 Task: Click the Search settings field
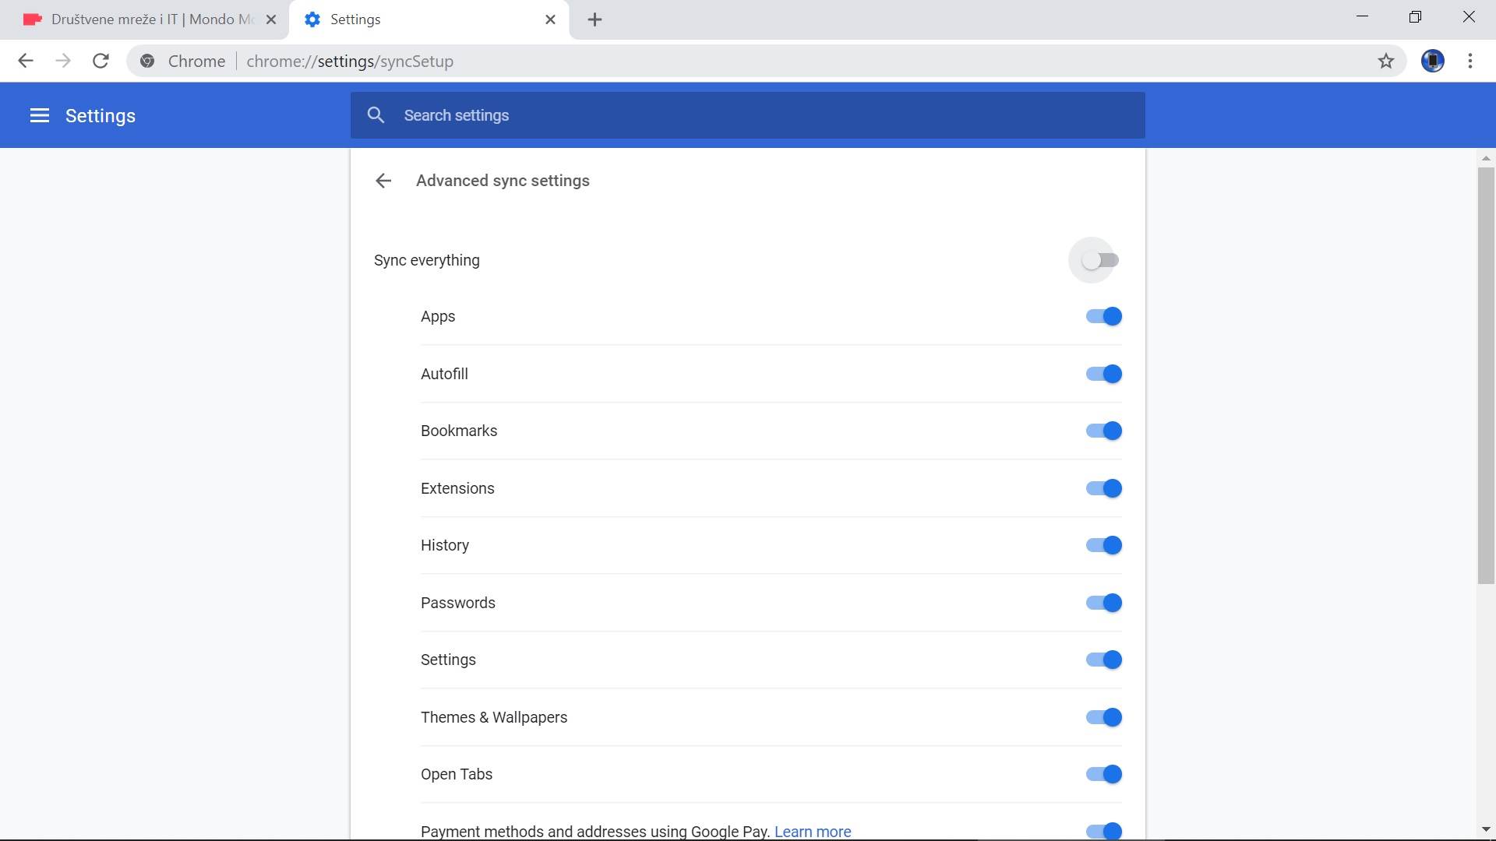[748, 115]
